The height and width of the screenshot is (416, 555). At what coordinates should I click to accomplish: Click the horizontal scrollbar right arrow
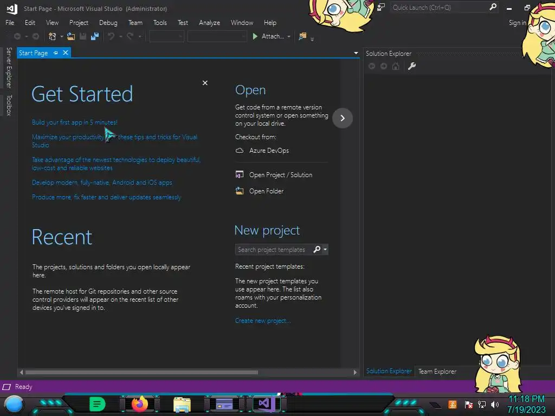coord(355,372)
